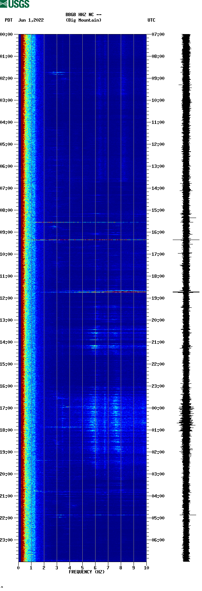
Task: Click the 18:00 UTC time label
Action: click(x=158, y=276)
